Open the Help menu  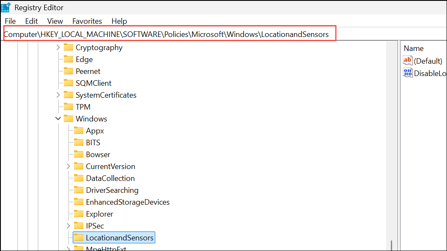[119, 21]
